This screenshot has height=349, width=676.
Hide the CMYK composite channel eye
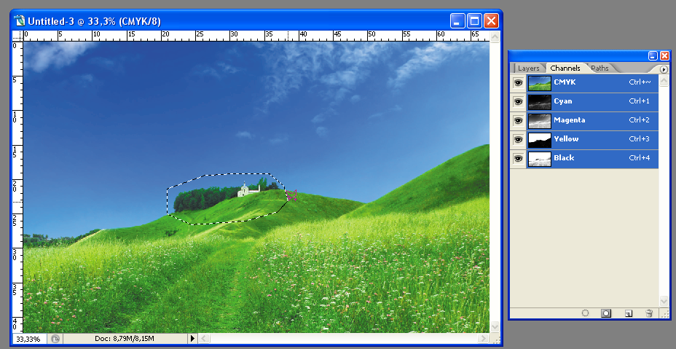tap(518, 82)
